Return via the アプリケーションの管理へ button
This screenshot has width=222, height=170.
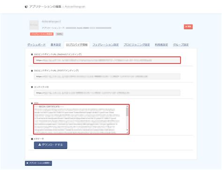click(x=38, y=163)
